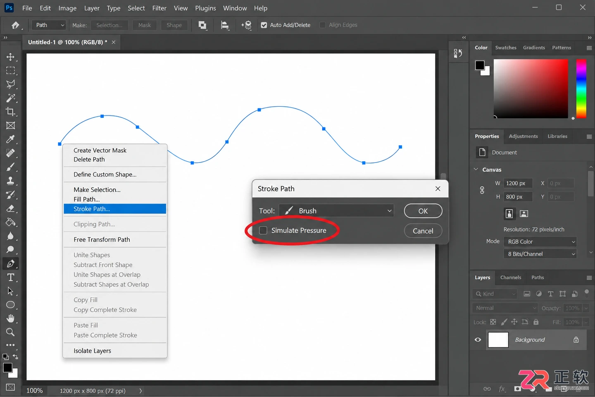The height and width of the screenshot is (397, 595).
Task: Select the Clone Stamp tool
Action: 10,181
